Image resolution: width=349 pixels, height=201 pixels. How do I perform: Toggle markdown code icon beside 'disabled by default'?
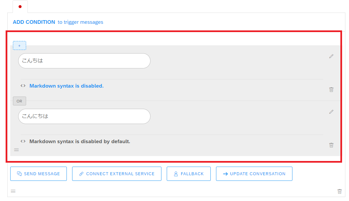click(23, 141)
